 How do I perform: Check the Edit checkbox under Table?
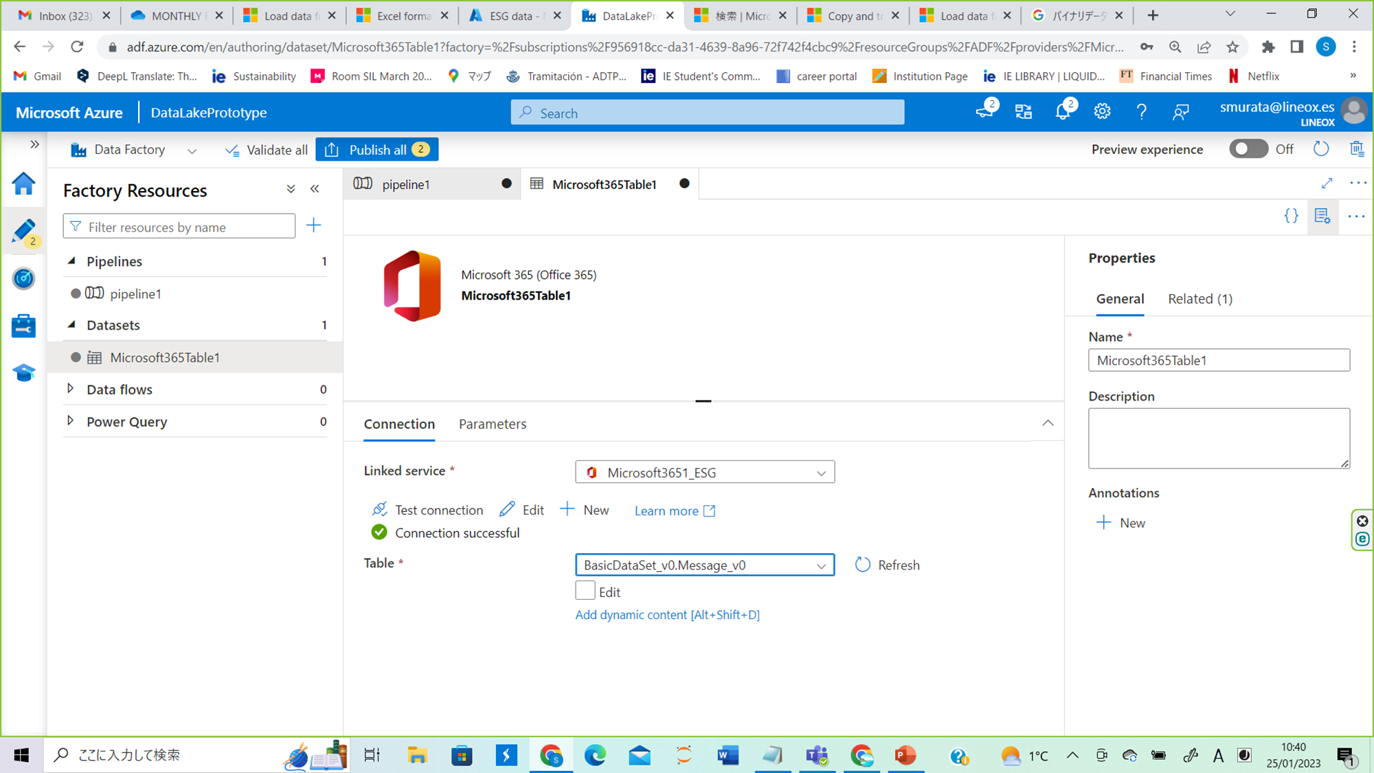[585, 591]
